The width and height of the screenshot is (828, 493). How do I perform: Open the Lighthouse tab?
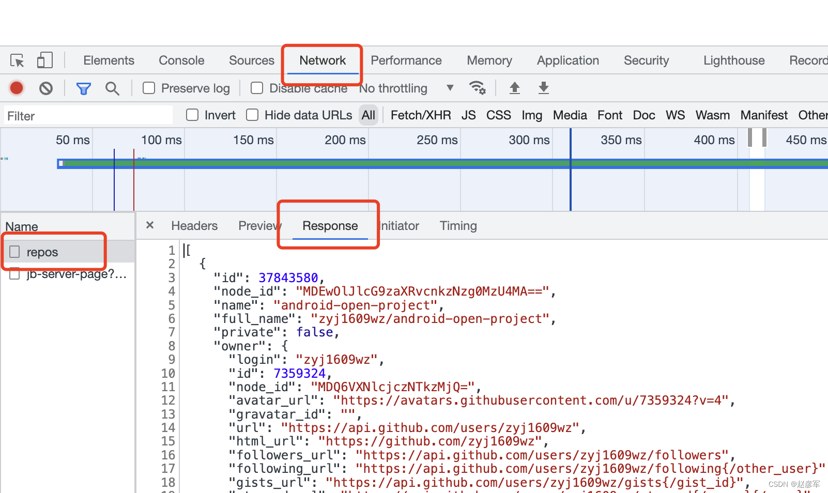734,60
